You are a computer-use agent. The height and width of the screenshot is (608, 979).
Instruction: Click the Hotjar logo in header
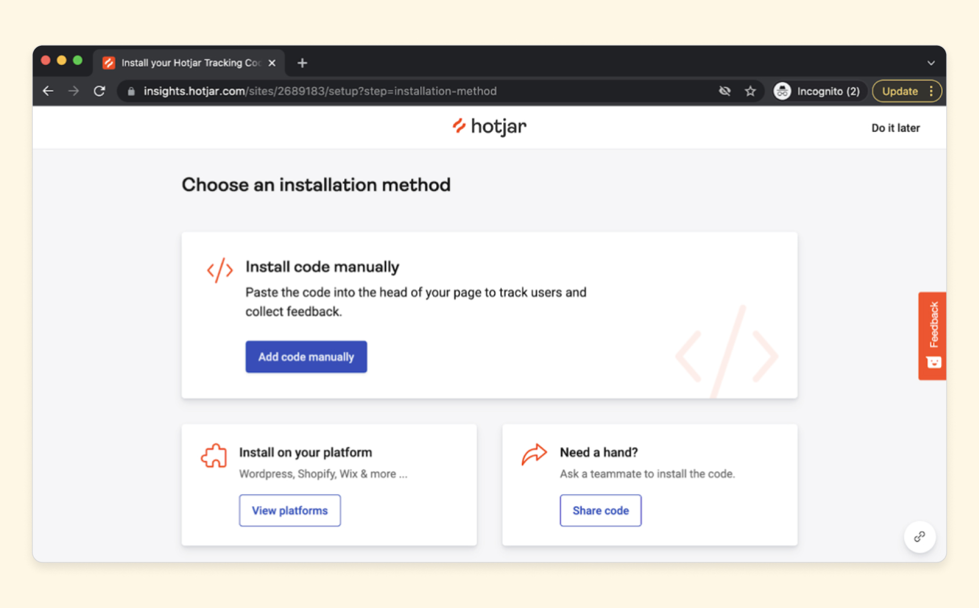tap(489, 127)
